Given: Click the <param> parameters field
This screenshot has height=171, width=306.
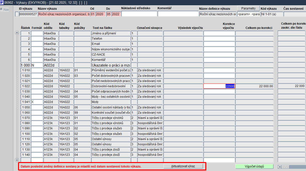Looking at the screenshot, I should (248, 14).
